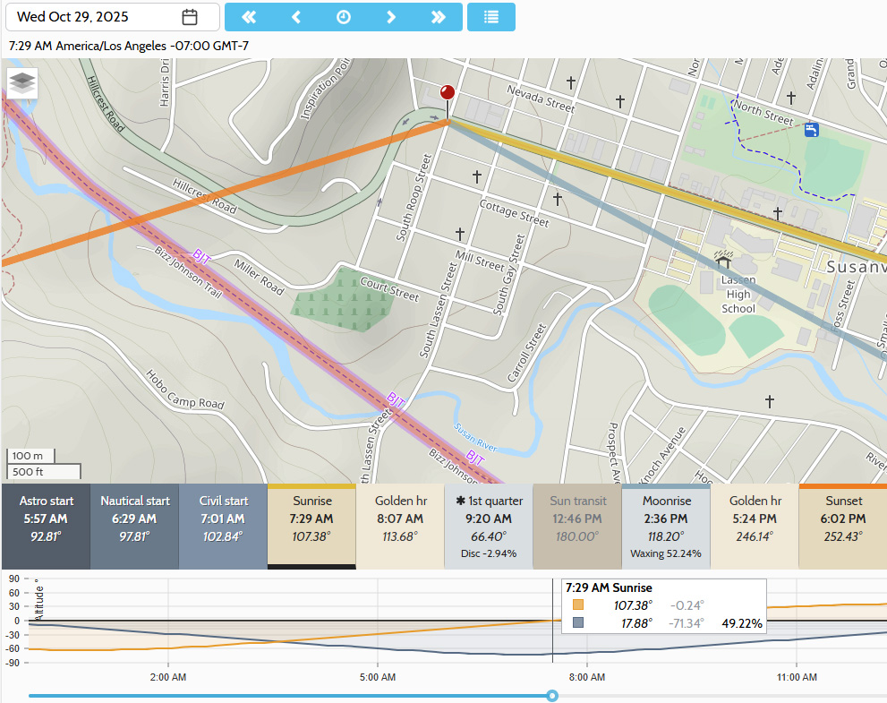Select the Nautical start 6:29 AM event
Viewport: 887px width, 703px height.
point(134,527)
